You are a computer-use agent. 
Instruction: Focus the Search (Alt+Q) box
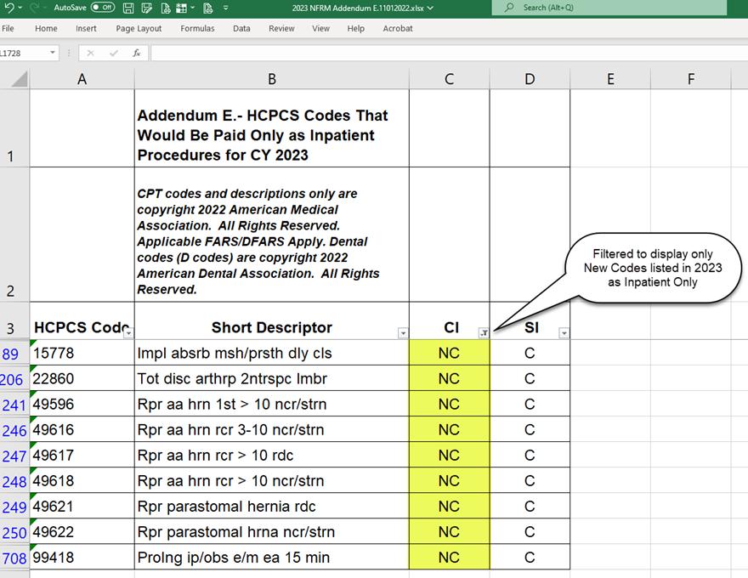coord(609,8)
